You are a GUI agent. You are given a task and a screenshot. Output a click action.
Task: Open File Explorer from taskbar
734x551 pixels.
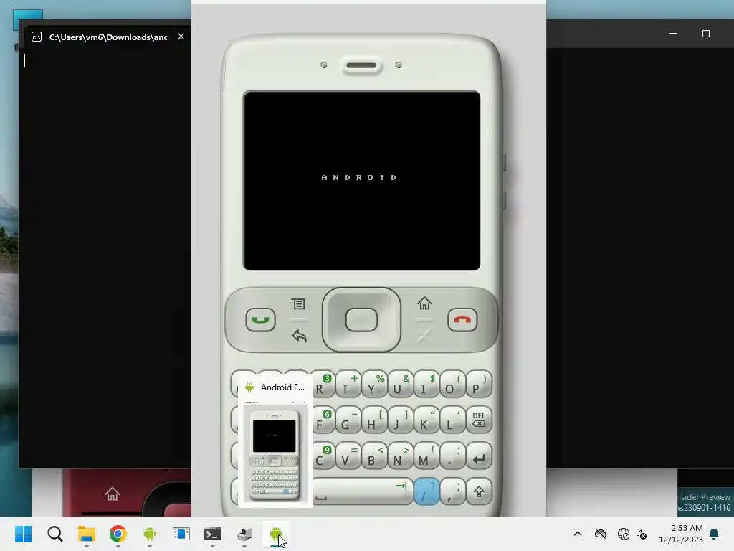[x=87, y=534]
